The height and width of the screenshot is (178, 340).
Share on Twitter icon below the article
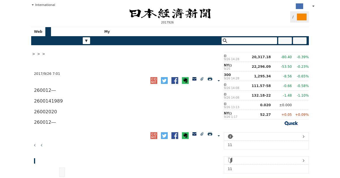pos(164,136)
